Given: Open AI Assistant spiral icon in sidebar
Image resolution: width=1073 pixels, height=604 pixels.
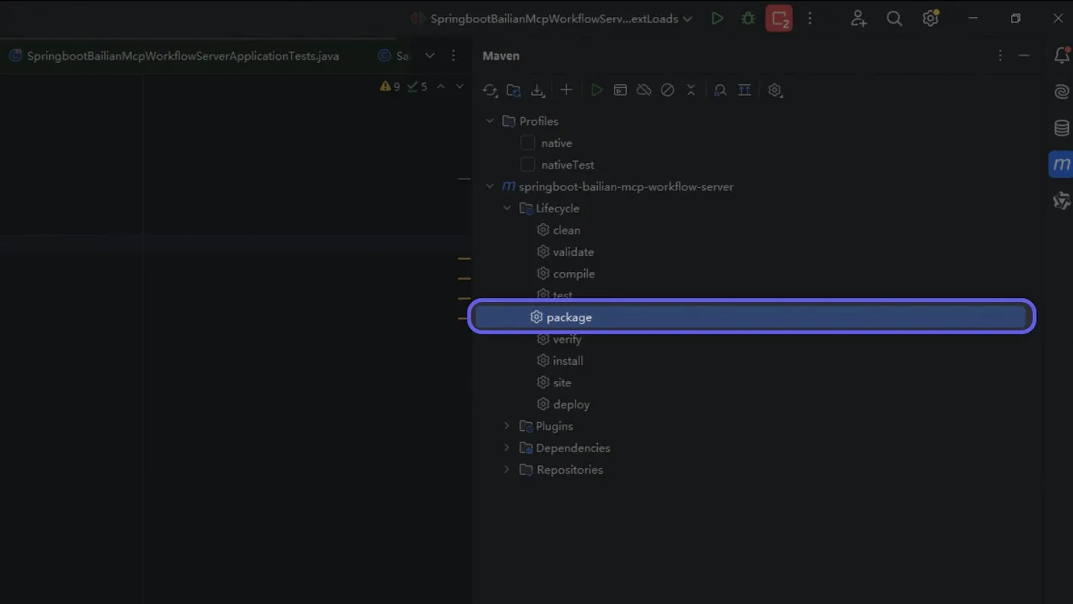Looking at the screenshot, I should point(1062,92).
